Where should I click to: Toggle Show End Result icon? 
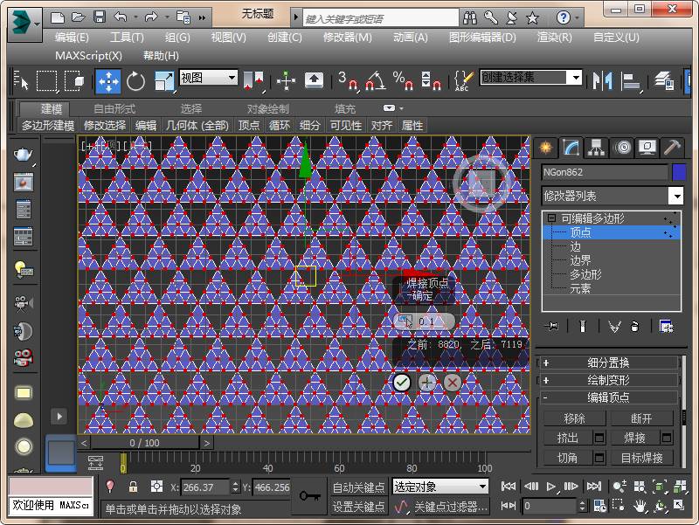pos(582,327)
